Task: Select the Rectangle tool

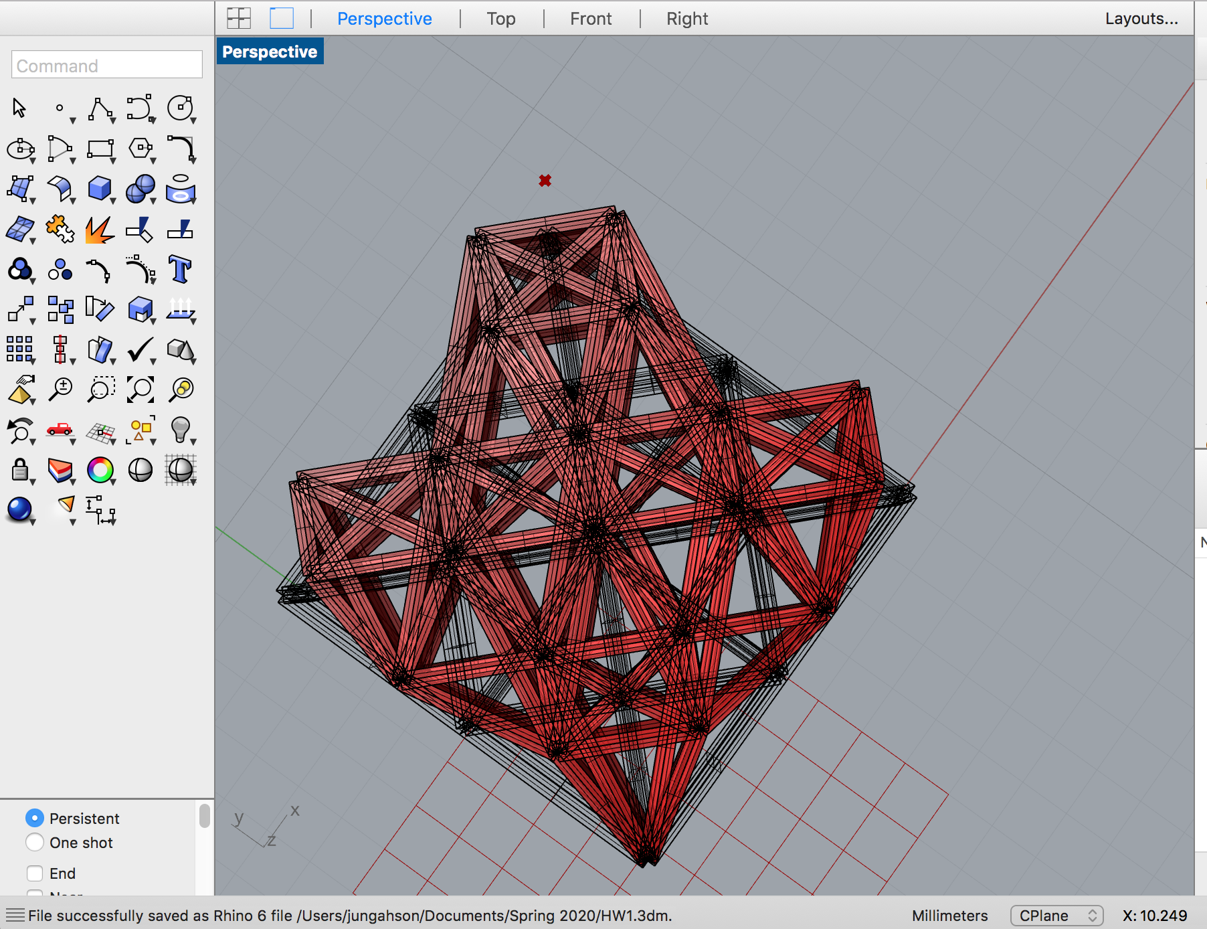Action: 100,149
